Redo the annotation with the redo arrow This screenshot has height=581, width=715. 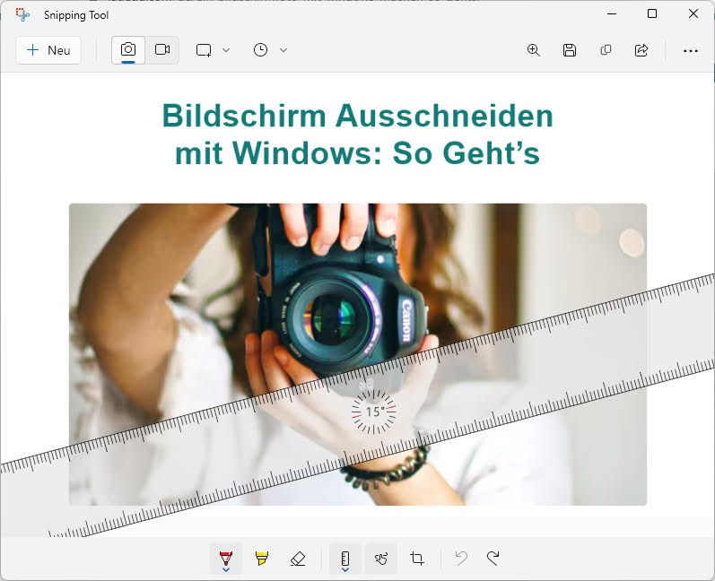coord(493,559)
